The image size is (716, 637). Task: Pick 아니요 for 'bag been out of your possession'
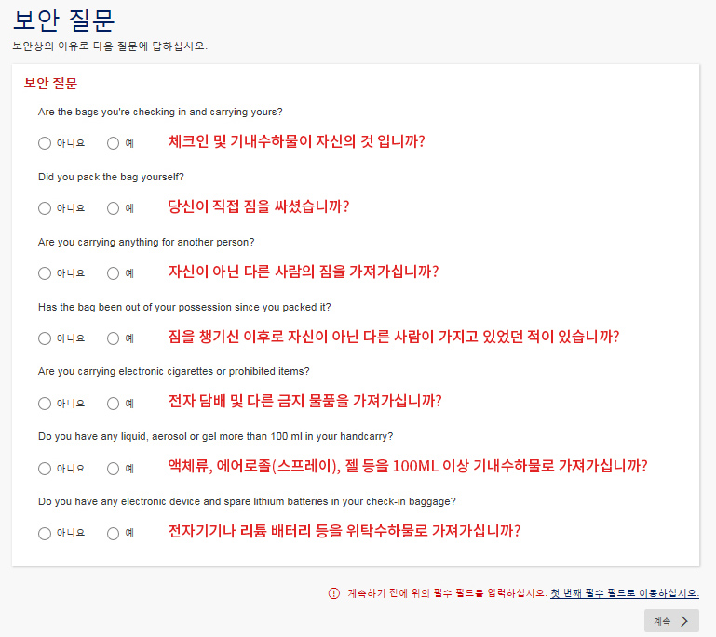(45, 338)
